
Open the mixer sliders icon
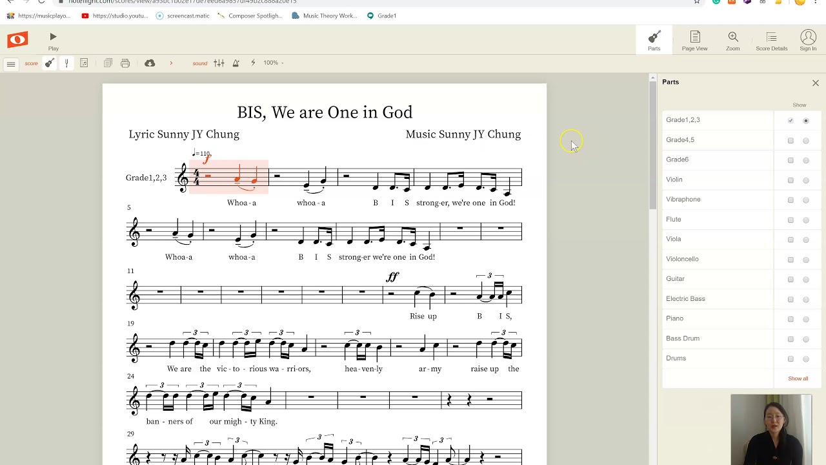click(219, 63)
